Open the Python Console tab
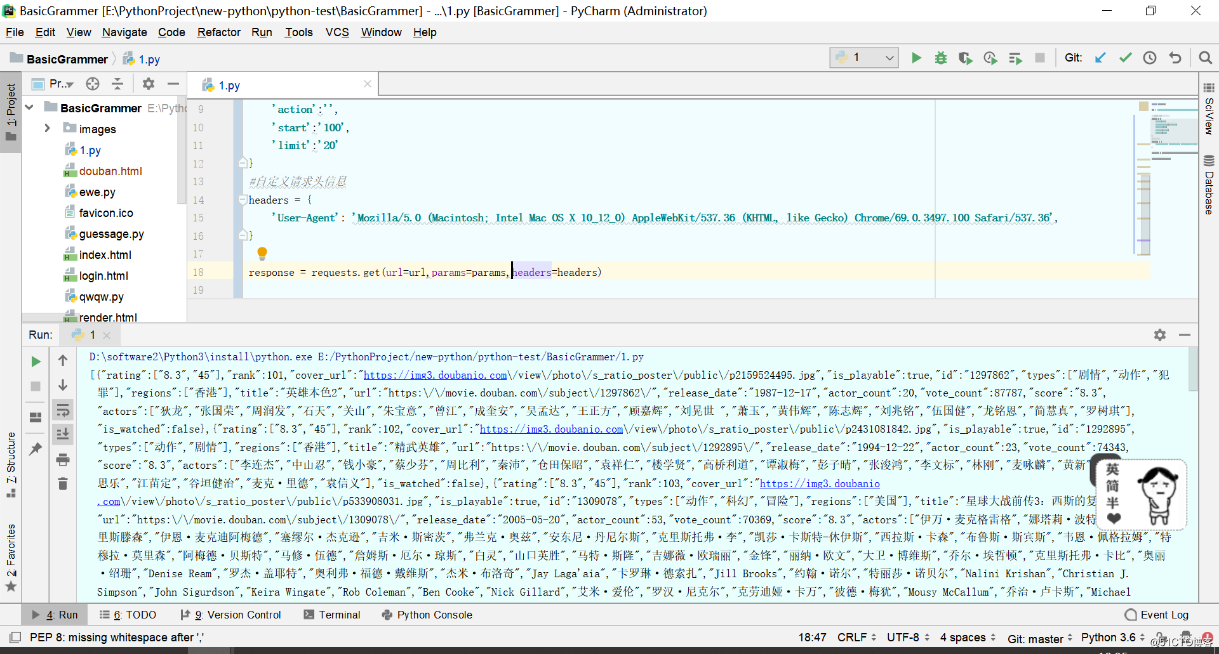 point(427,615)
